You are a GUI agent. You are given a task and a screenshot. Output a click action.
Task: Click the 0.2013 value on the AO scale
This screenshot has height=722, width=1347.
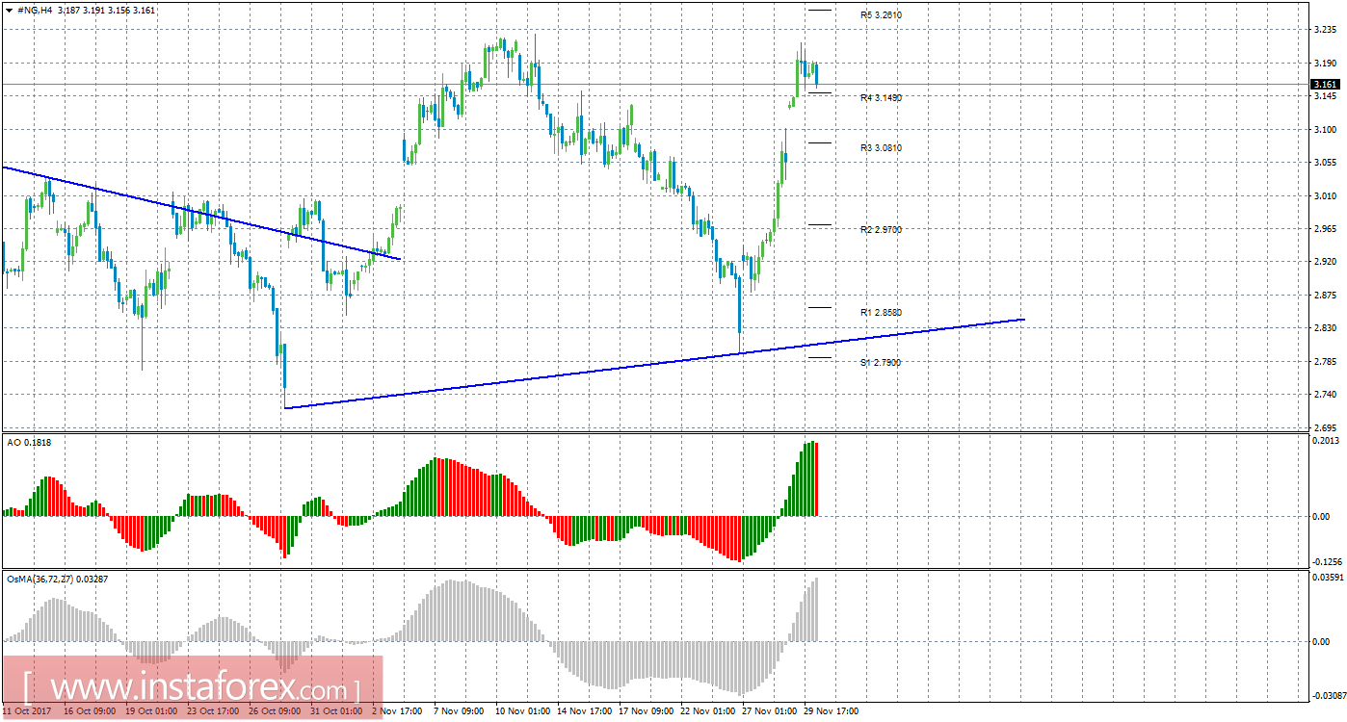(1327, 440)
